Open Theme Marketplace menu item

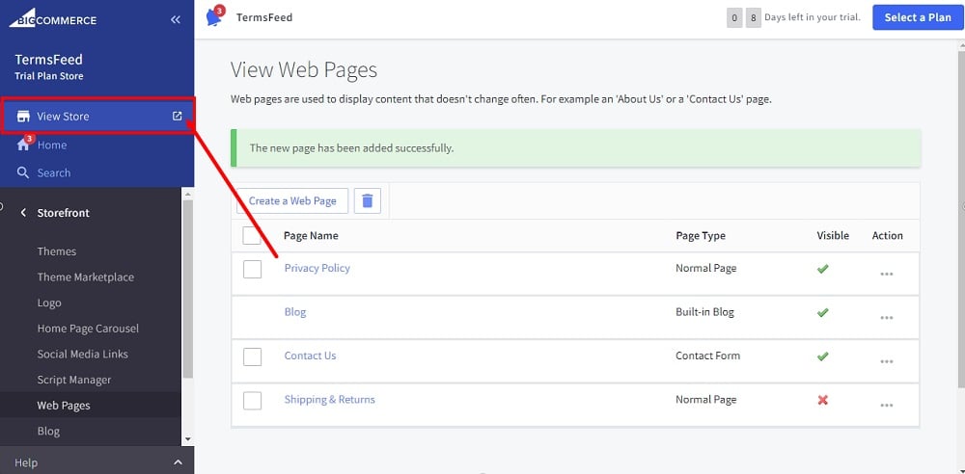(86, 277)
